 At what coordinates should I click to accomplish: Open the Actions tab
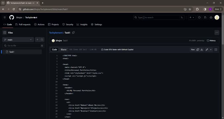39,24
